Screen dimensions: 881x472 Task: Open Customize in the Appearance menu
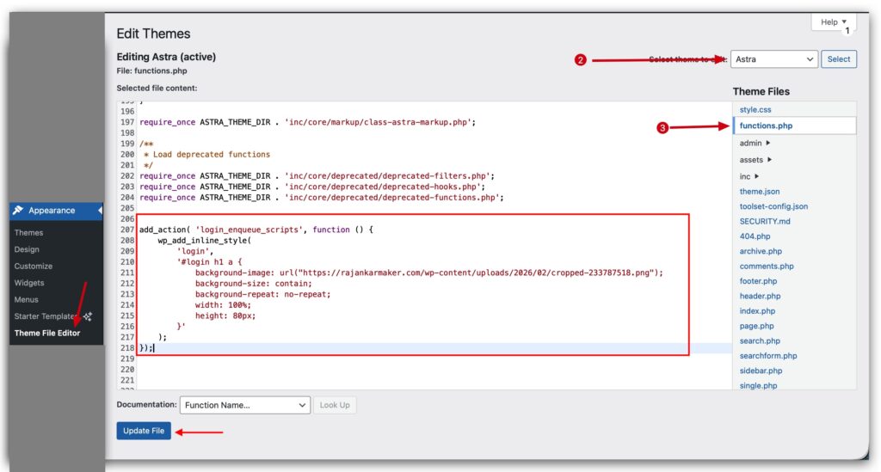tap(33, 267)
